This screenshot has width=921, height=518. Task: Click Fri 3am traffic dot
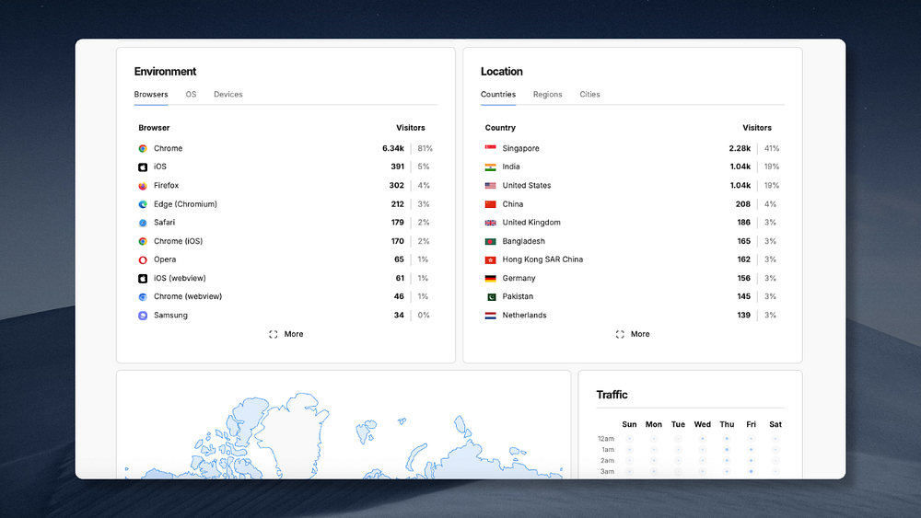pyautogui.click(x=752, y=472)
